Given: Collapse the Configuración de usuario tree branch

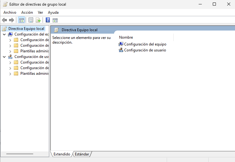Looking at the screenshot, I should click(4, 57).
